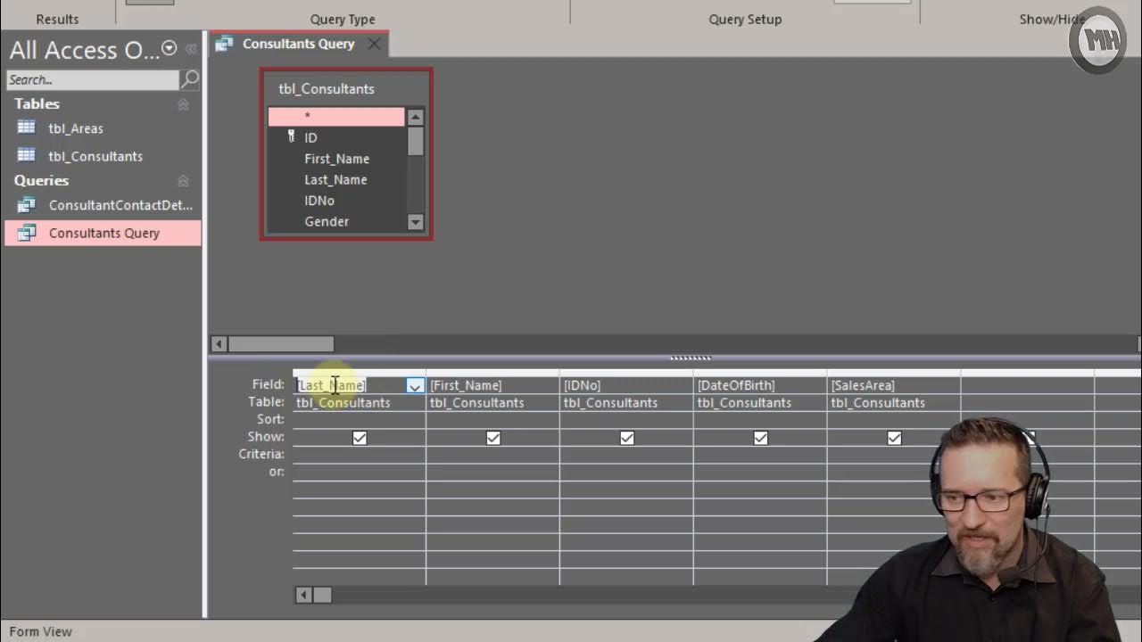1142x642 pixels.
Task: Click Table cell under [DateOfBirth] column
Action: tap(760, 403)
